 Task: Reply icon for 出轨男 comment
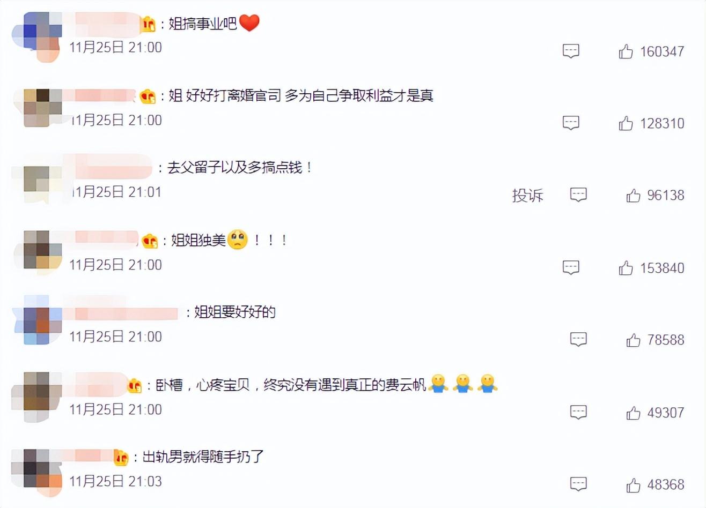(x=578, y=484)
